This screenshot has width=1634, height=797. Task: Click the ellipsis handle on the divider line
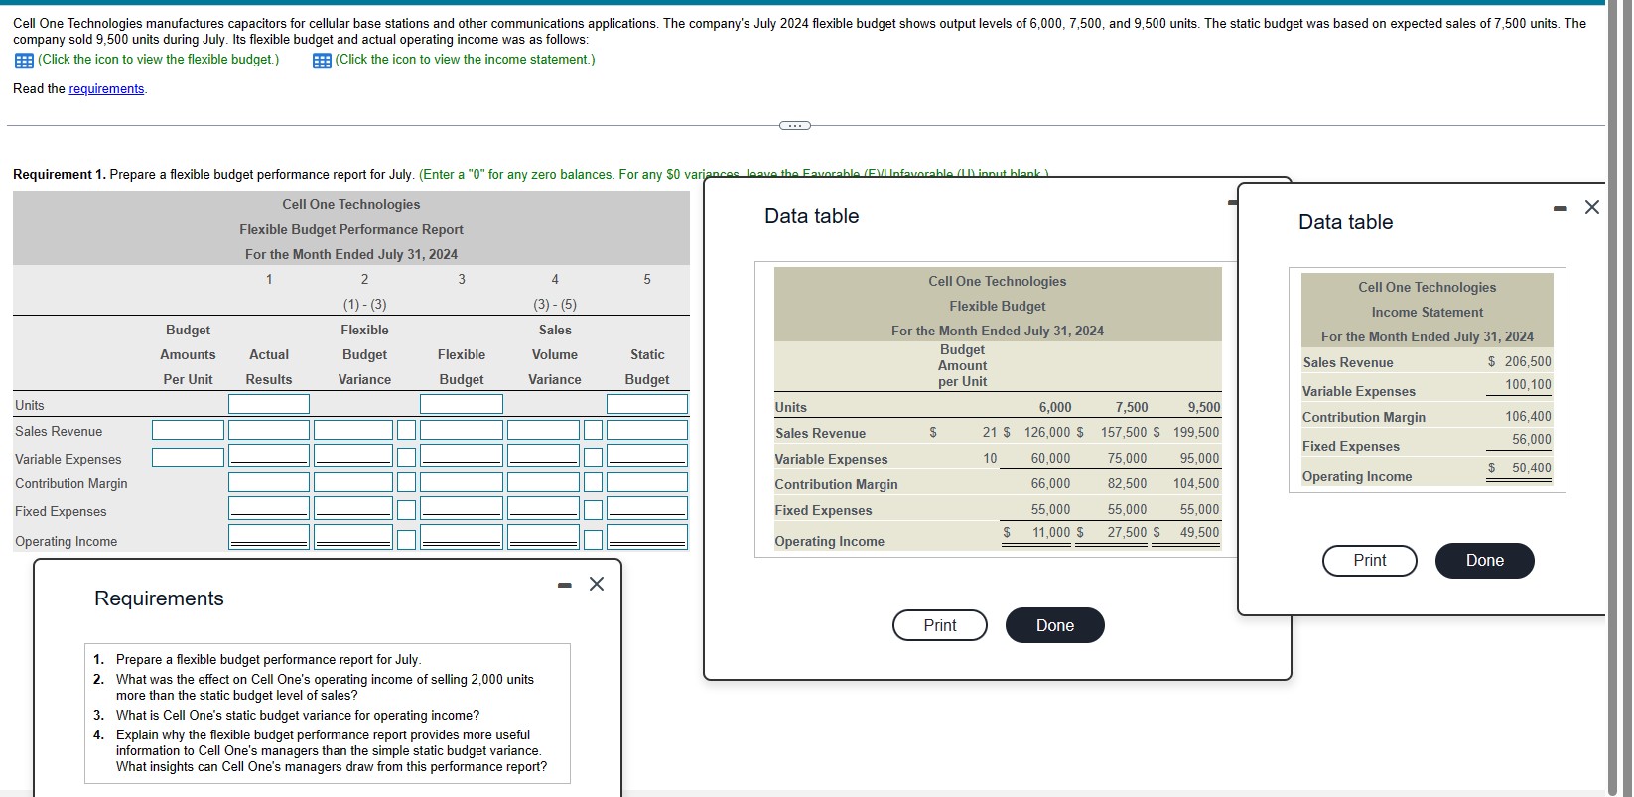pyautogui.click(x=794, y=125)
